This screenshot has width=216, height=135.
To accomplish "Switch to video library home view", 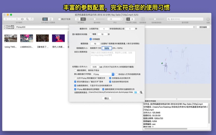I will tap(50, 19).
